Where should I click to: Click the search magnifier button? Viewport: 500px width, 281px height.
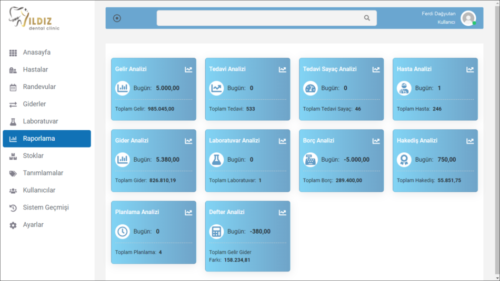367,18
